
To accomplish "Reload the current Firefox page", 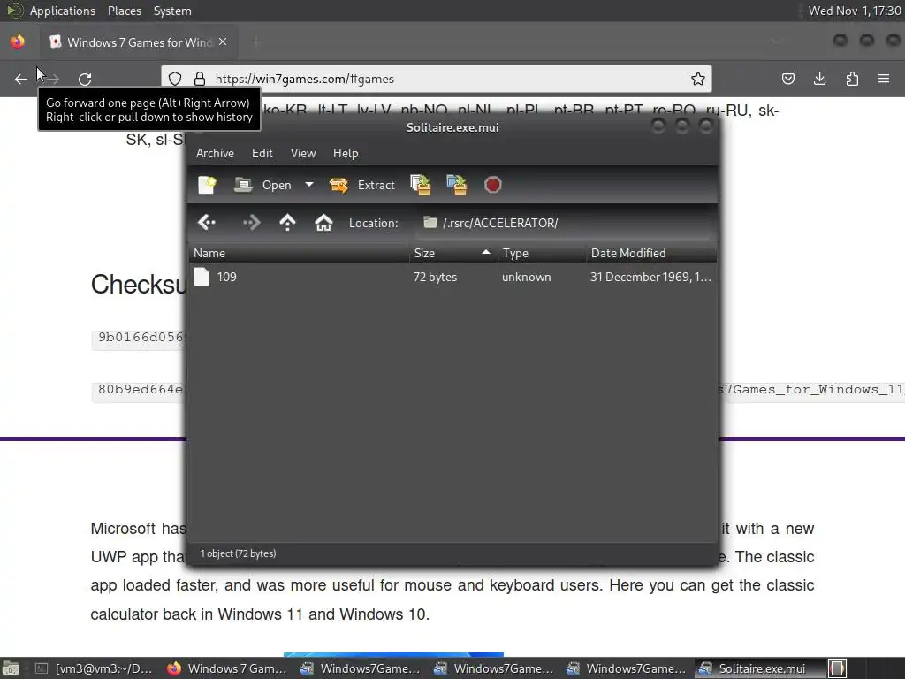I will tap(85, 79).
